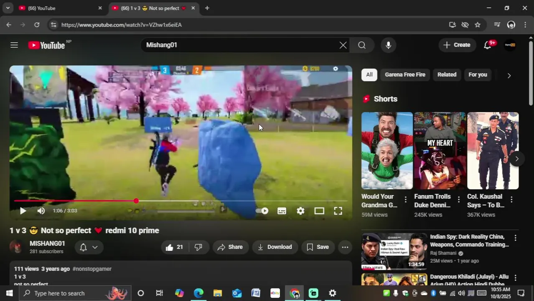
Task: Open the media control icon in the toolbar
Action: [497, 25]
